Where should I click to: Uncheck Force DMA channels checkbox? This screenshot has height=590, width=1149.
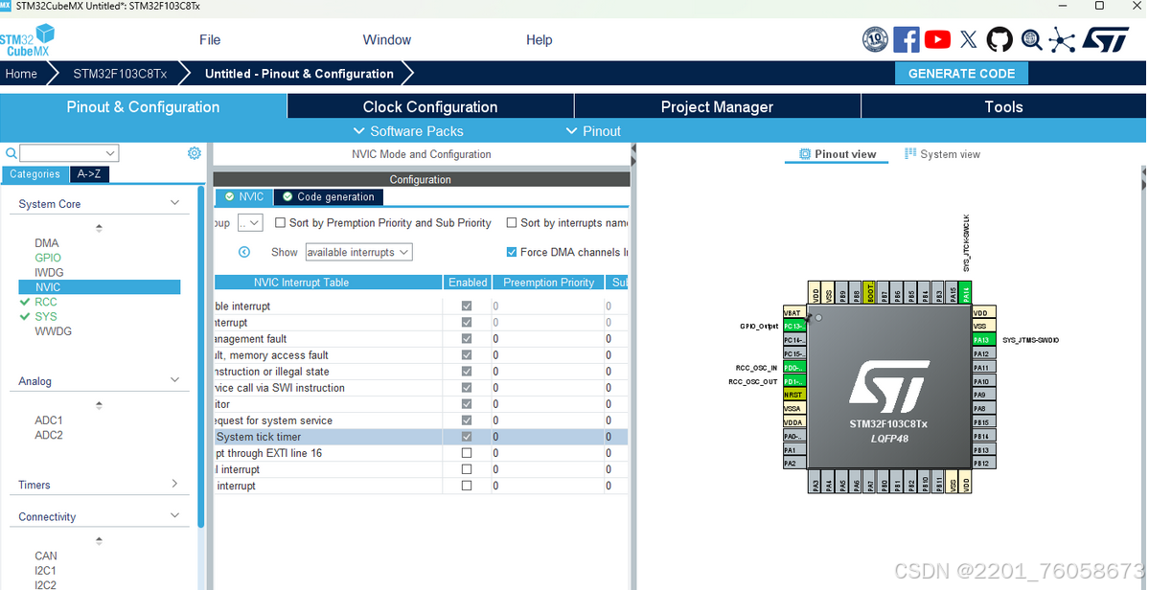pyautogui.click(x=512, y=252)
